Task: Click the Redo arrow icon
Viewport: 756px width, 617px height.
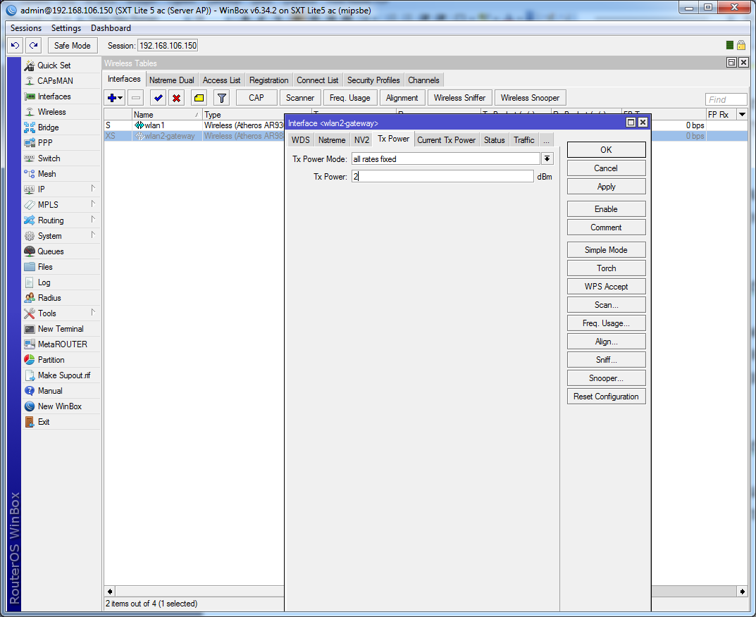Action: (x=33, y=45)
